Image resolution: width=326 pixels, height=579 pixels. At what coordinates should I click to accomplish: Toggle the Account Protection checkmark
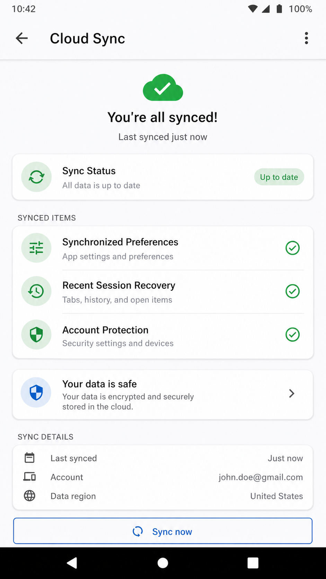pyautogui.click(x=292, y=335)
